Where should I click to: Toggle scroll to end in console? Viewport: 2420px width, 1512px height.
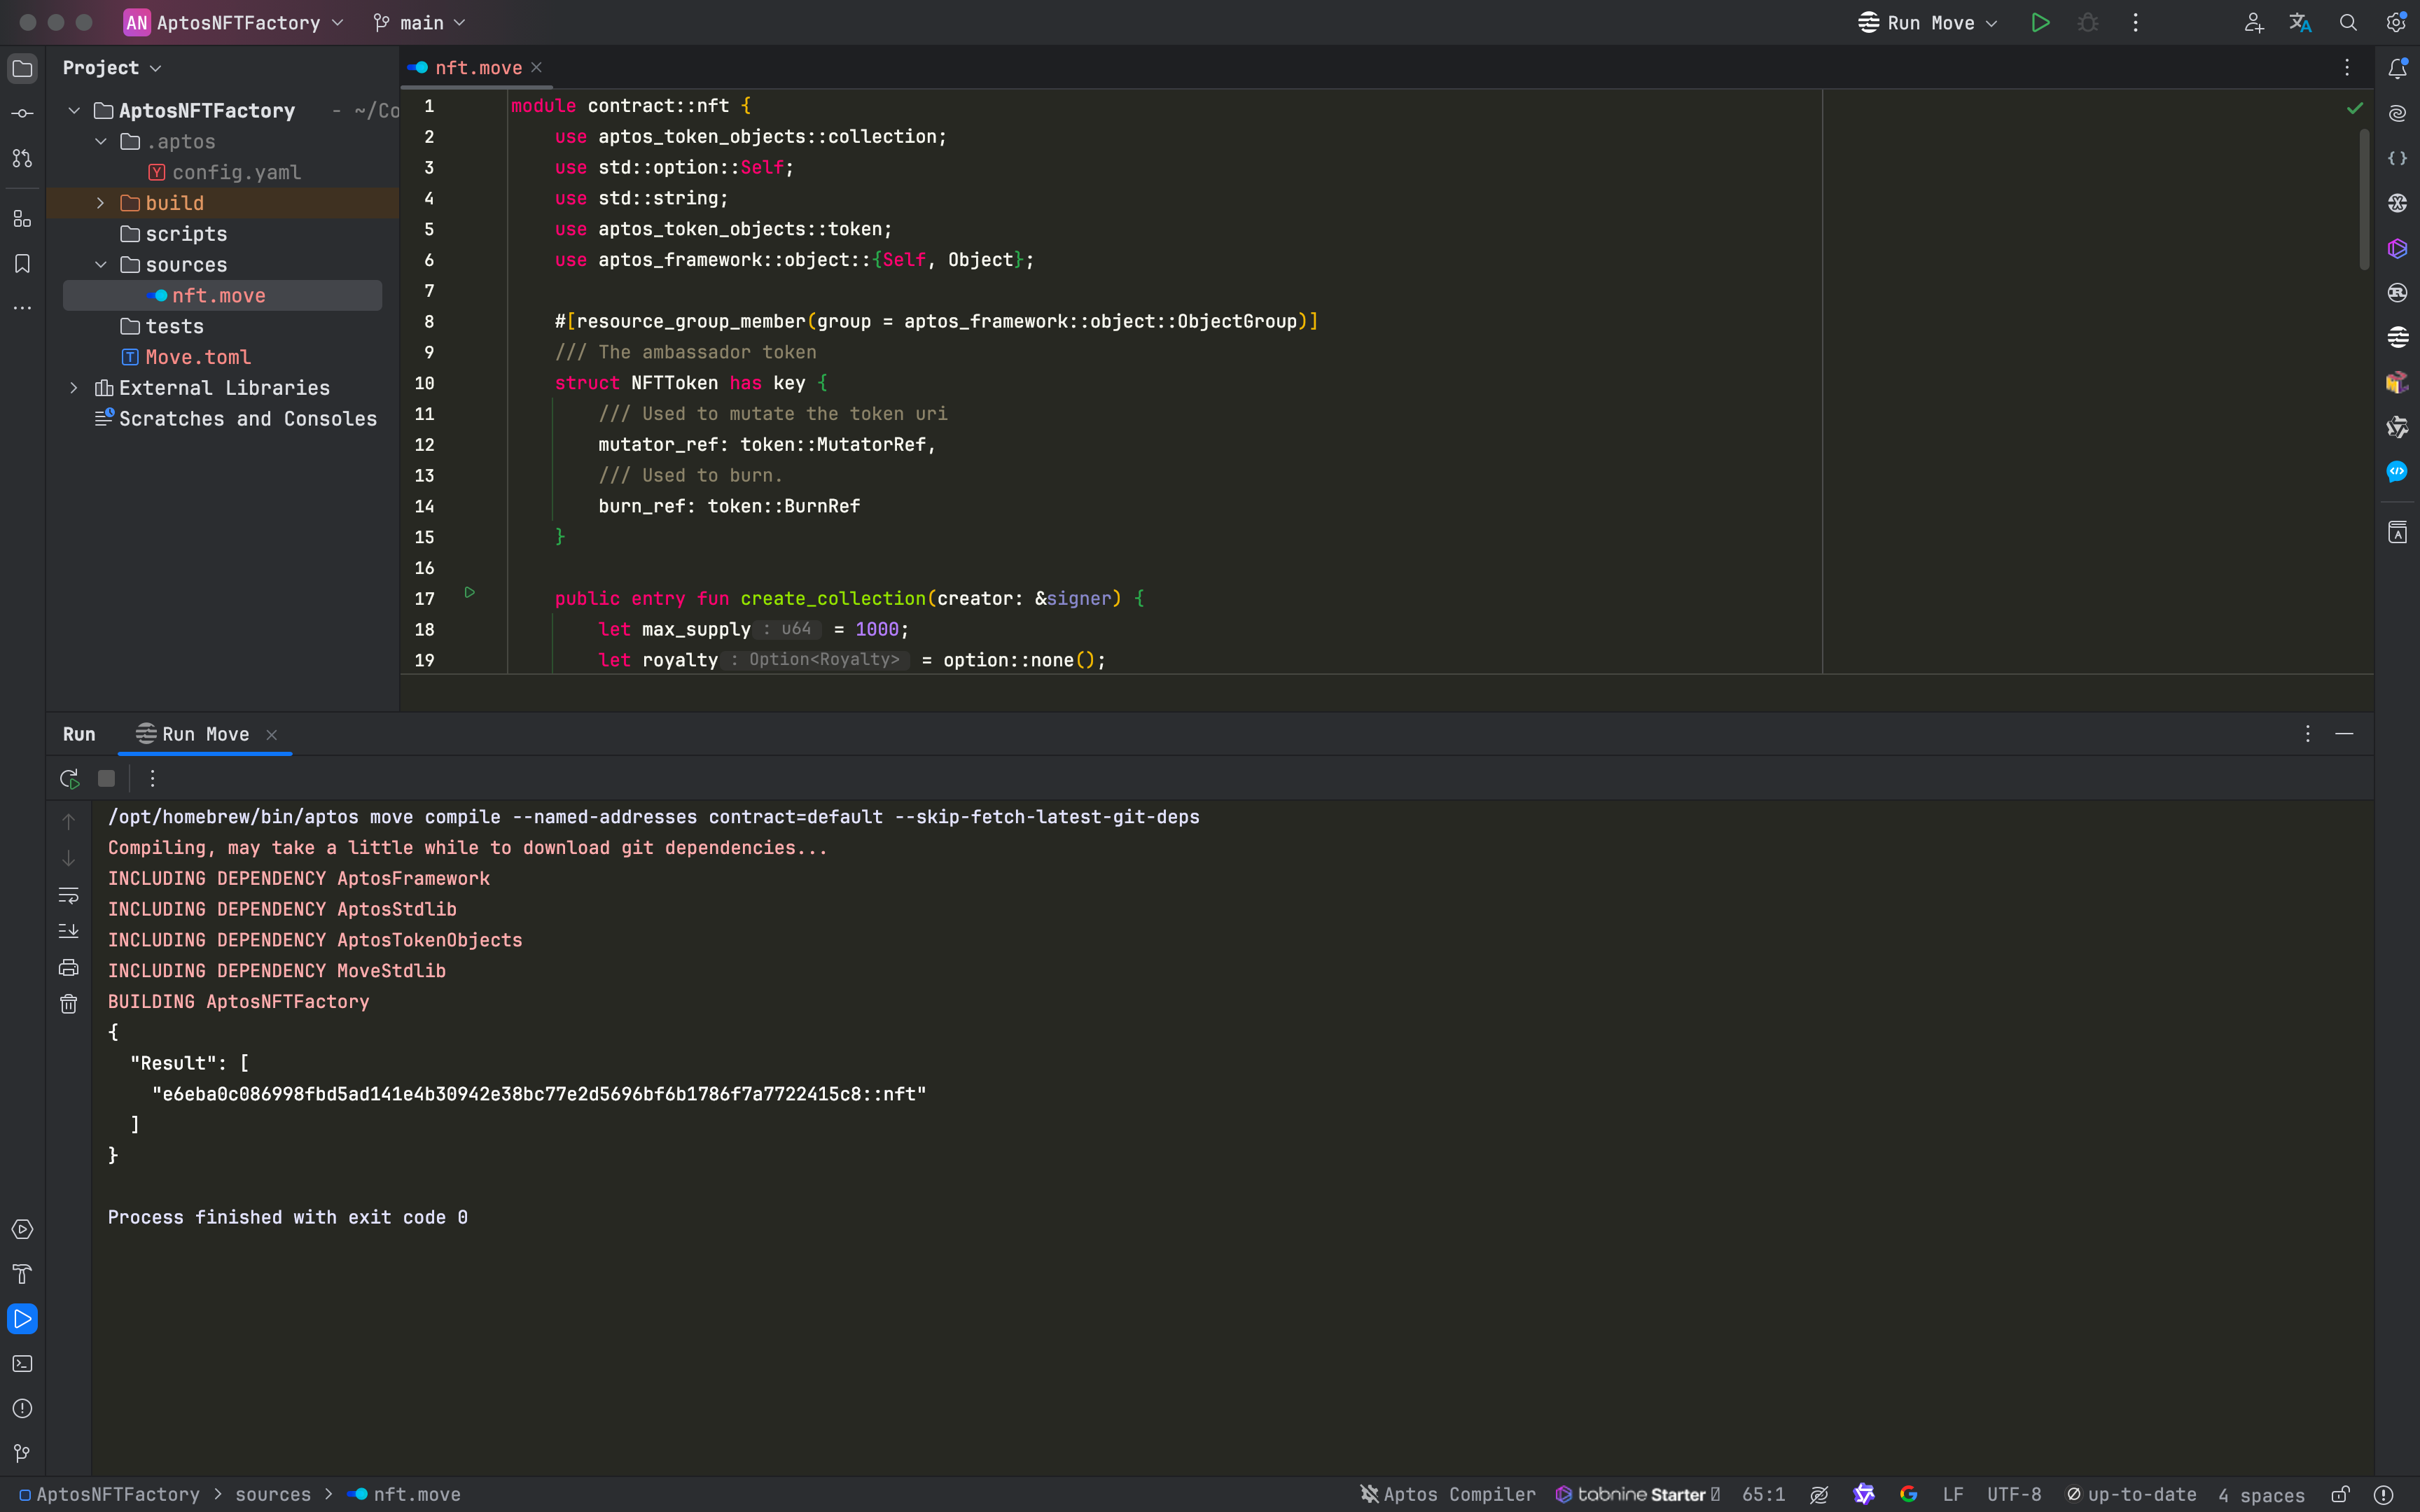(x=68, y=931)
